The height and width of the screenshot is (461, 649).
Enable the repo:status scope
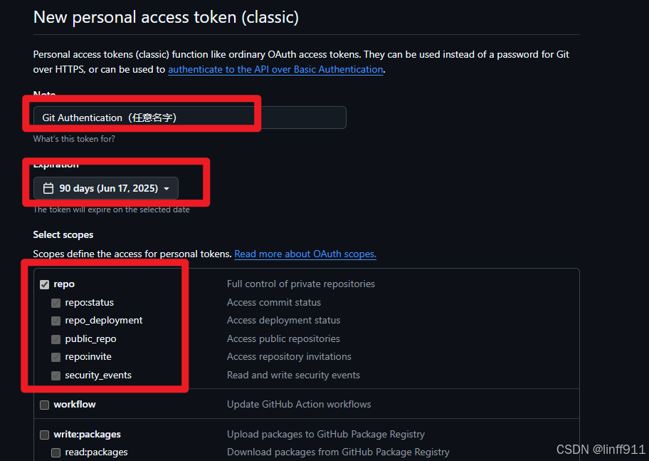pos(56,302)
